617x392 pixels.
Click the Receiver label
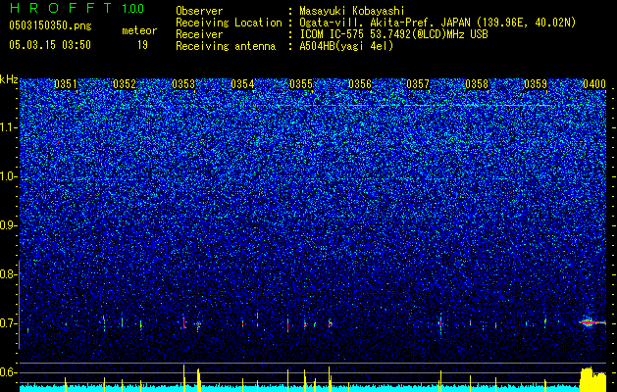pos(199,34)
